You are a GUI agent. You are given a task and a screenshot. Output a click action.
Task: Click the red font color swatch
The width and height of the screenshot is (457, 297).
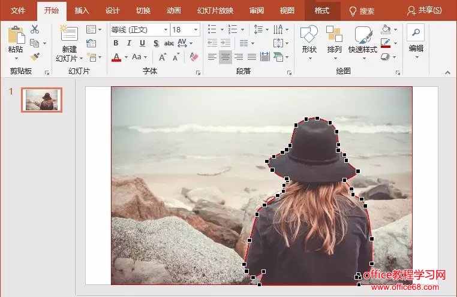(x=116, y=57)
